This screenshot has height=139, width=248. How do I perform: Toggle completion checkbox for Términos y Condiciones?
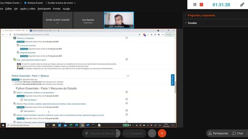pos(127,38)
